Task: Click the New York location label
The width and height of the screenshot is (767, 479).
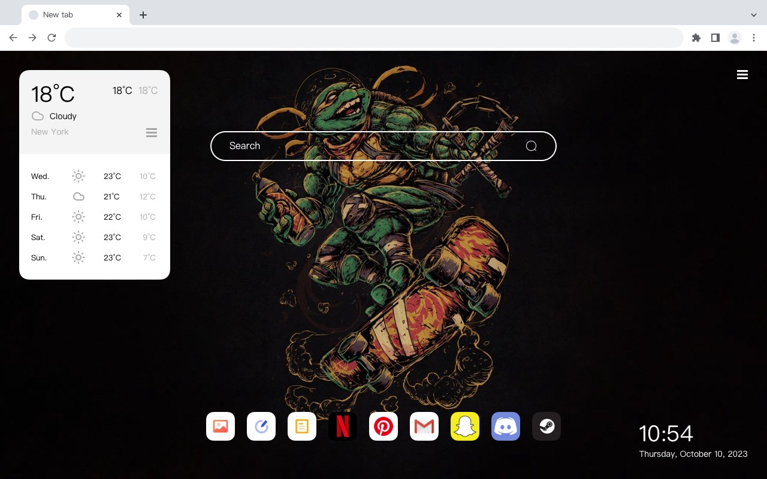Action: coord(50,132)
